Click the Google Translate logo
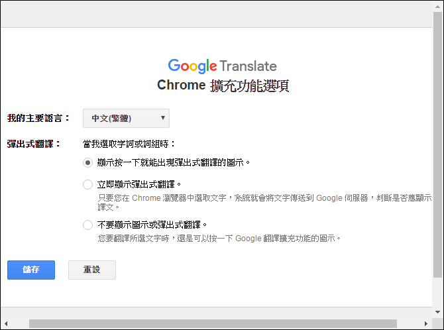The image size is (444, 330). (x=222, y=66)
